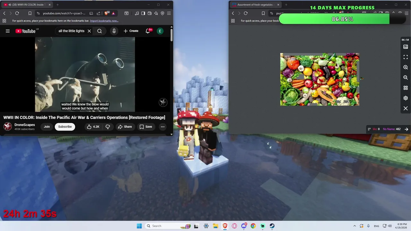Focus the YouTube search box text
Viewport: 411px width, 231px height.
coord(71,31)
